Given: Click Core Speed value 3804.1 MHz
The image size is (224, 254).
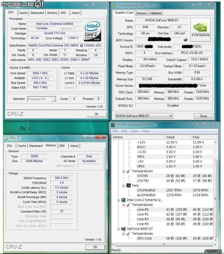Looking at the screenshot, I should (40, 73).
